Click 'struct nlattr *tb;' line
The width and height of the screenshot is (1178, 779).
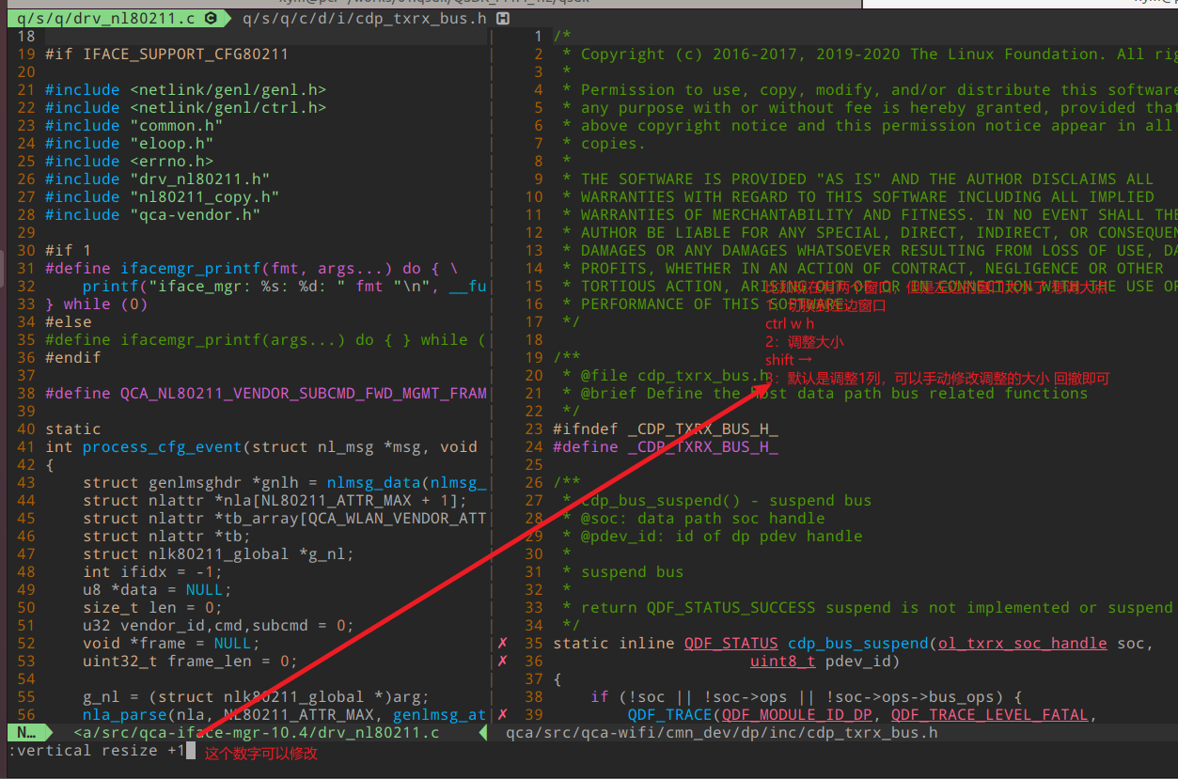[x=166, y=537]
